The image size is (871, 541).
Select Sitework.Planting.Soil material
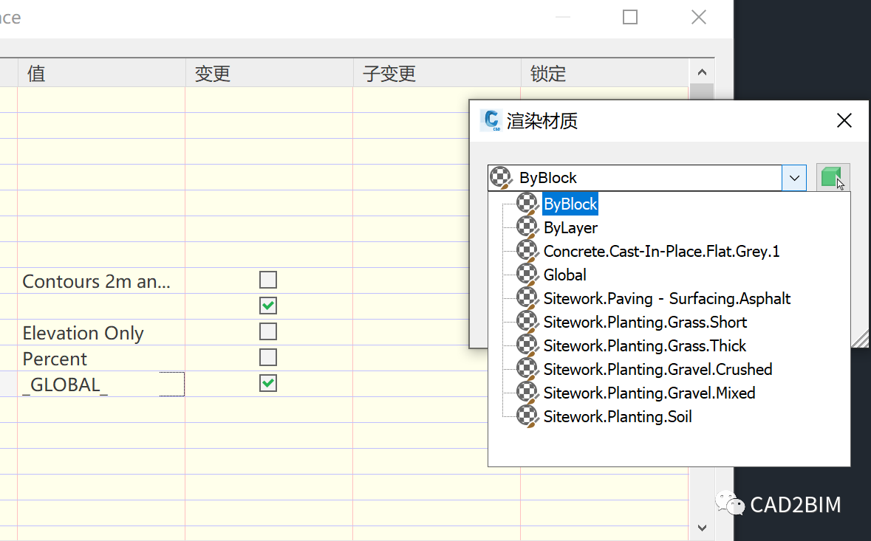pyautogui.click(x=618, y=417)
